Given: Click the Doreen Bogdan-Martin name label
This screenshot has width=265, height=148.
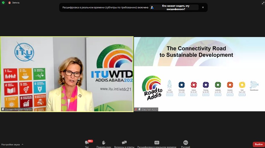Looking at the screenshot, I should 18,109.
